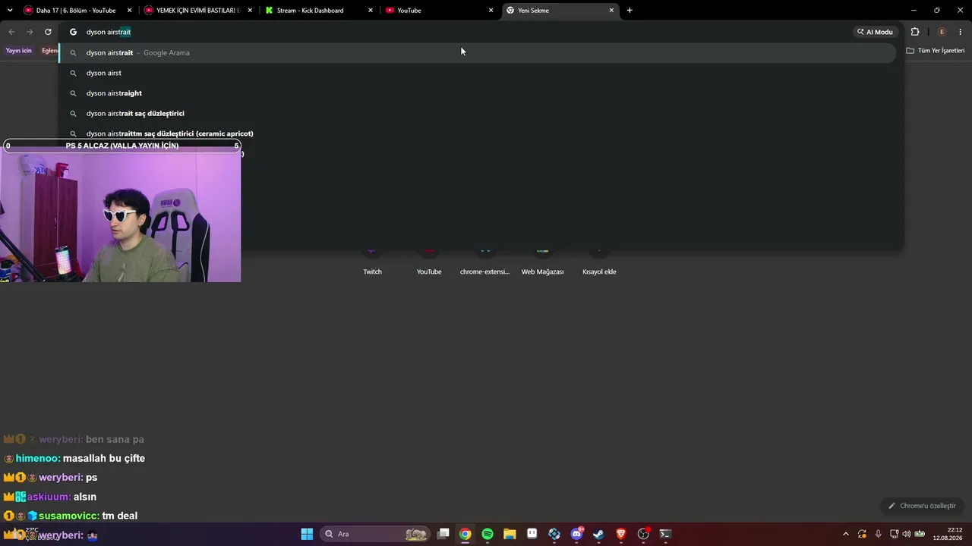Image resolution: width=972 pixels, height=546 pixels.
Task: Click the address bar with dyson airstrait
Action: click(x=456, y=32)
